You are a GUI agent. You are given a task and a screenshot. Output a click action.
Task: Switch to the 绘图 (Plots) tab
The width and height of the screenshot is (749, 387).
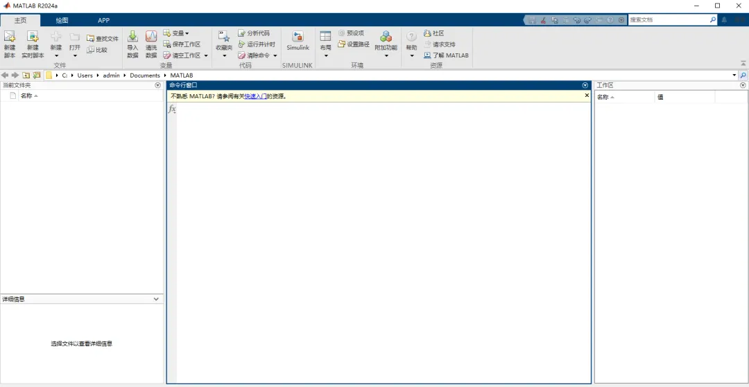click(62, 20)
